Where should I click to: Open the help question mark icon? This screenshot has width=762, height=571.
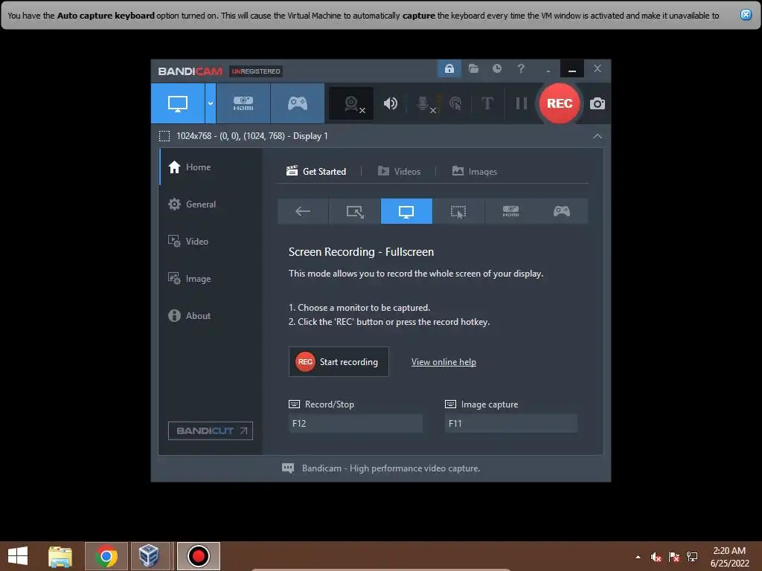click(x=521, y=68)
